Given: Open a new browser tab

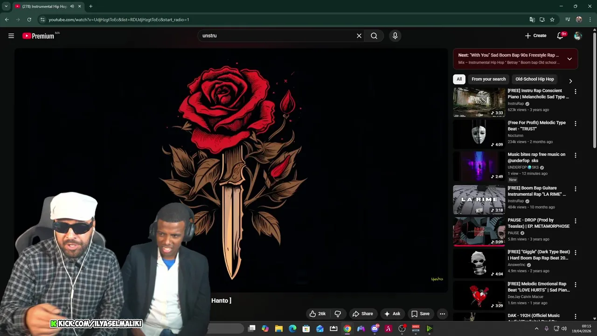Looking at the screenshot, I should coord(90,7).
